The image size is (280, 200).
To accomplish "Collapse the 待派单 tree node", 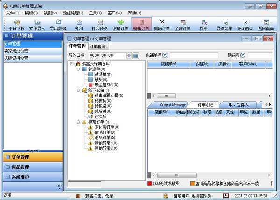I will coord(78,69).
